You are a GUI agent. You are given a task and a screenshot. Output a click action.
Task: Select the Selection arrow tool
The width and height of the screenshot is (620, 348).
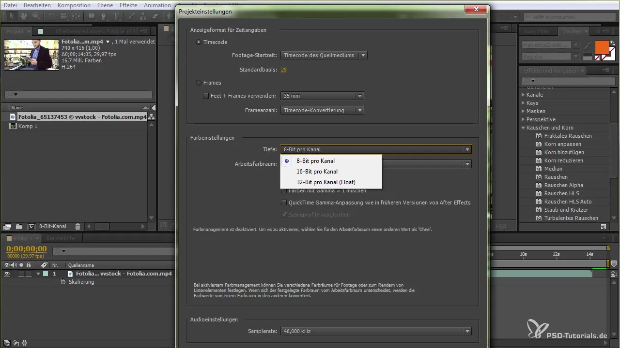pos(12,16)
